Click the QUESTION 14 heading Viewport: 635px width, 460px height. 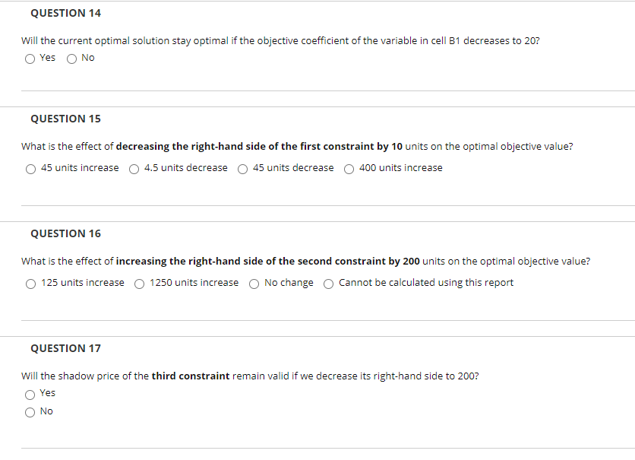coord(65,12)
